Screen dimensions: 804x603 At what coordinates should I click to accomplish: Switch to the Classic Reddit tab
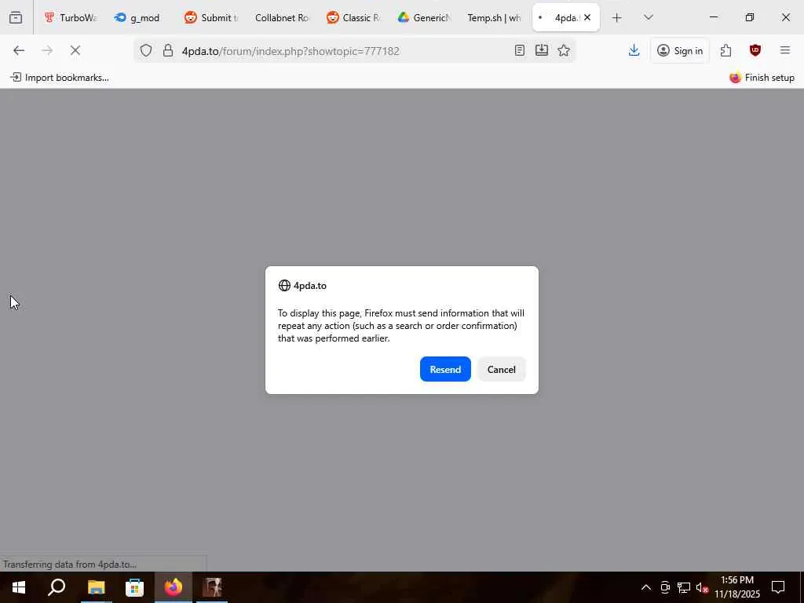coord(353,17)
